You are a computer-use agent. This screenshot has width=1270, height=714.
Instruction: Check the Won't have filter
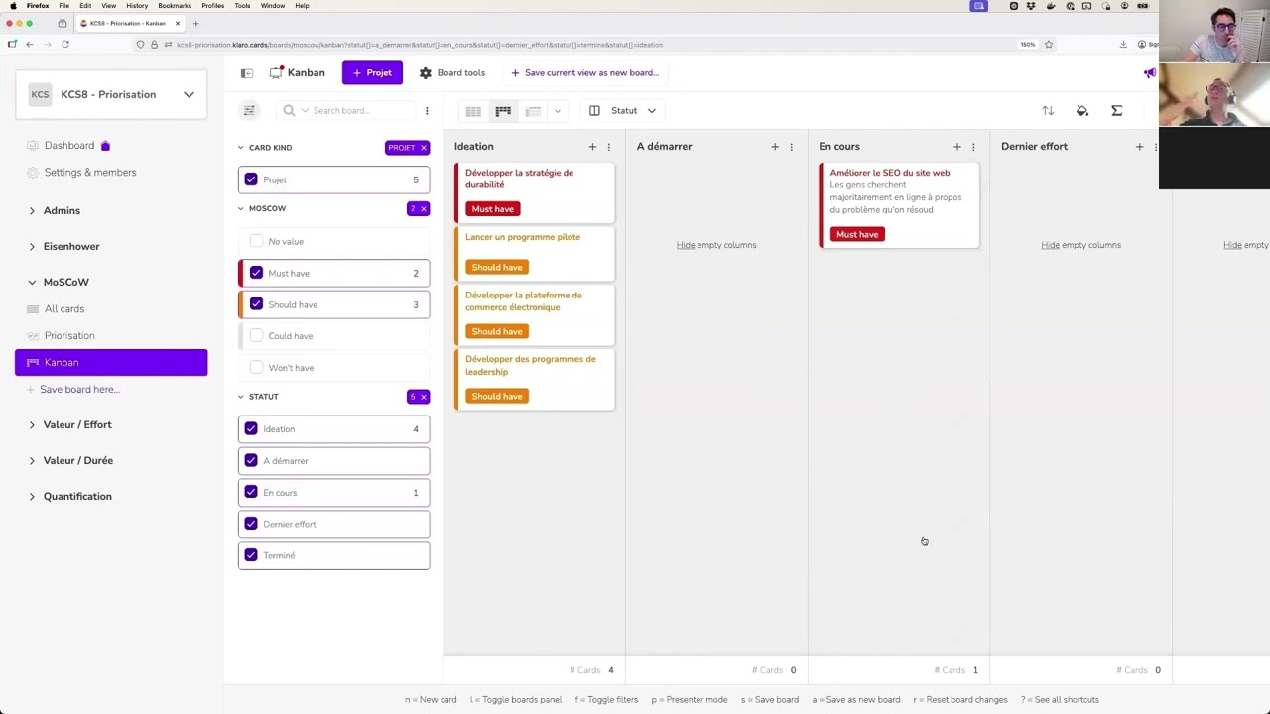pos(257,368)
